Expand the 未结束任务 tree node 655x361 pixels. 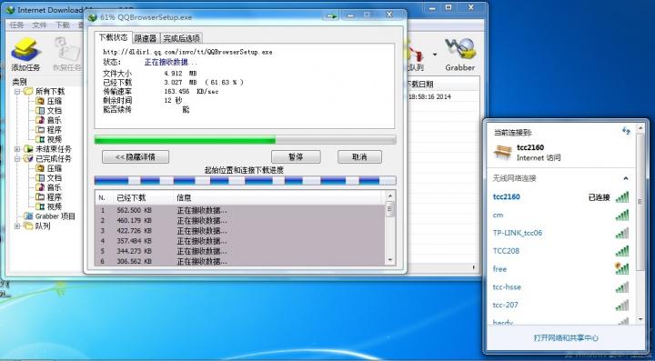coord(17,149)
